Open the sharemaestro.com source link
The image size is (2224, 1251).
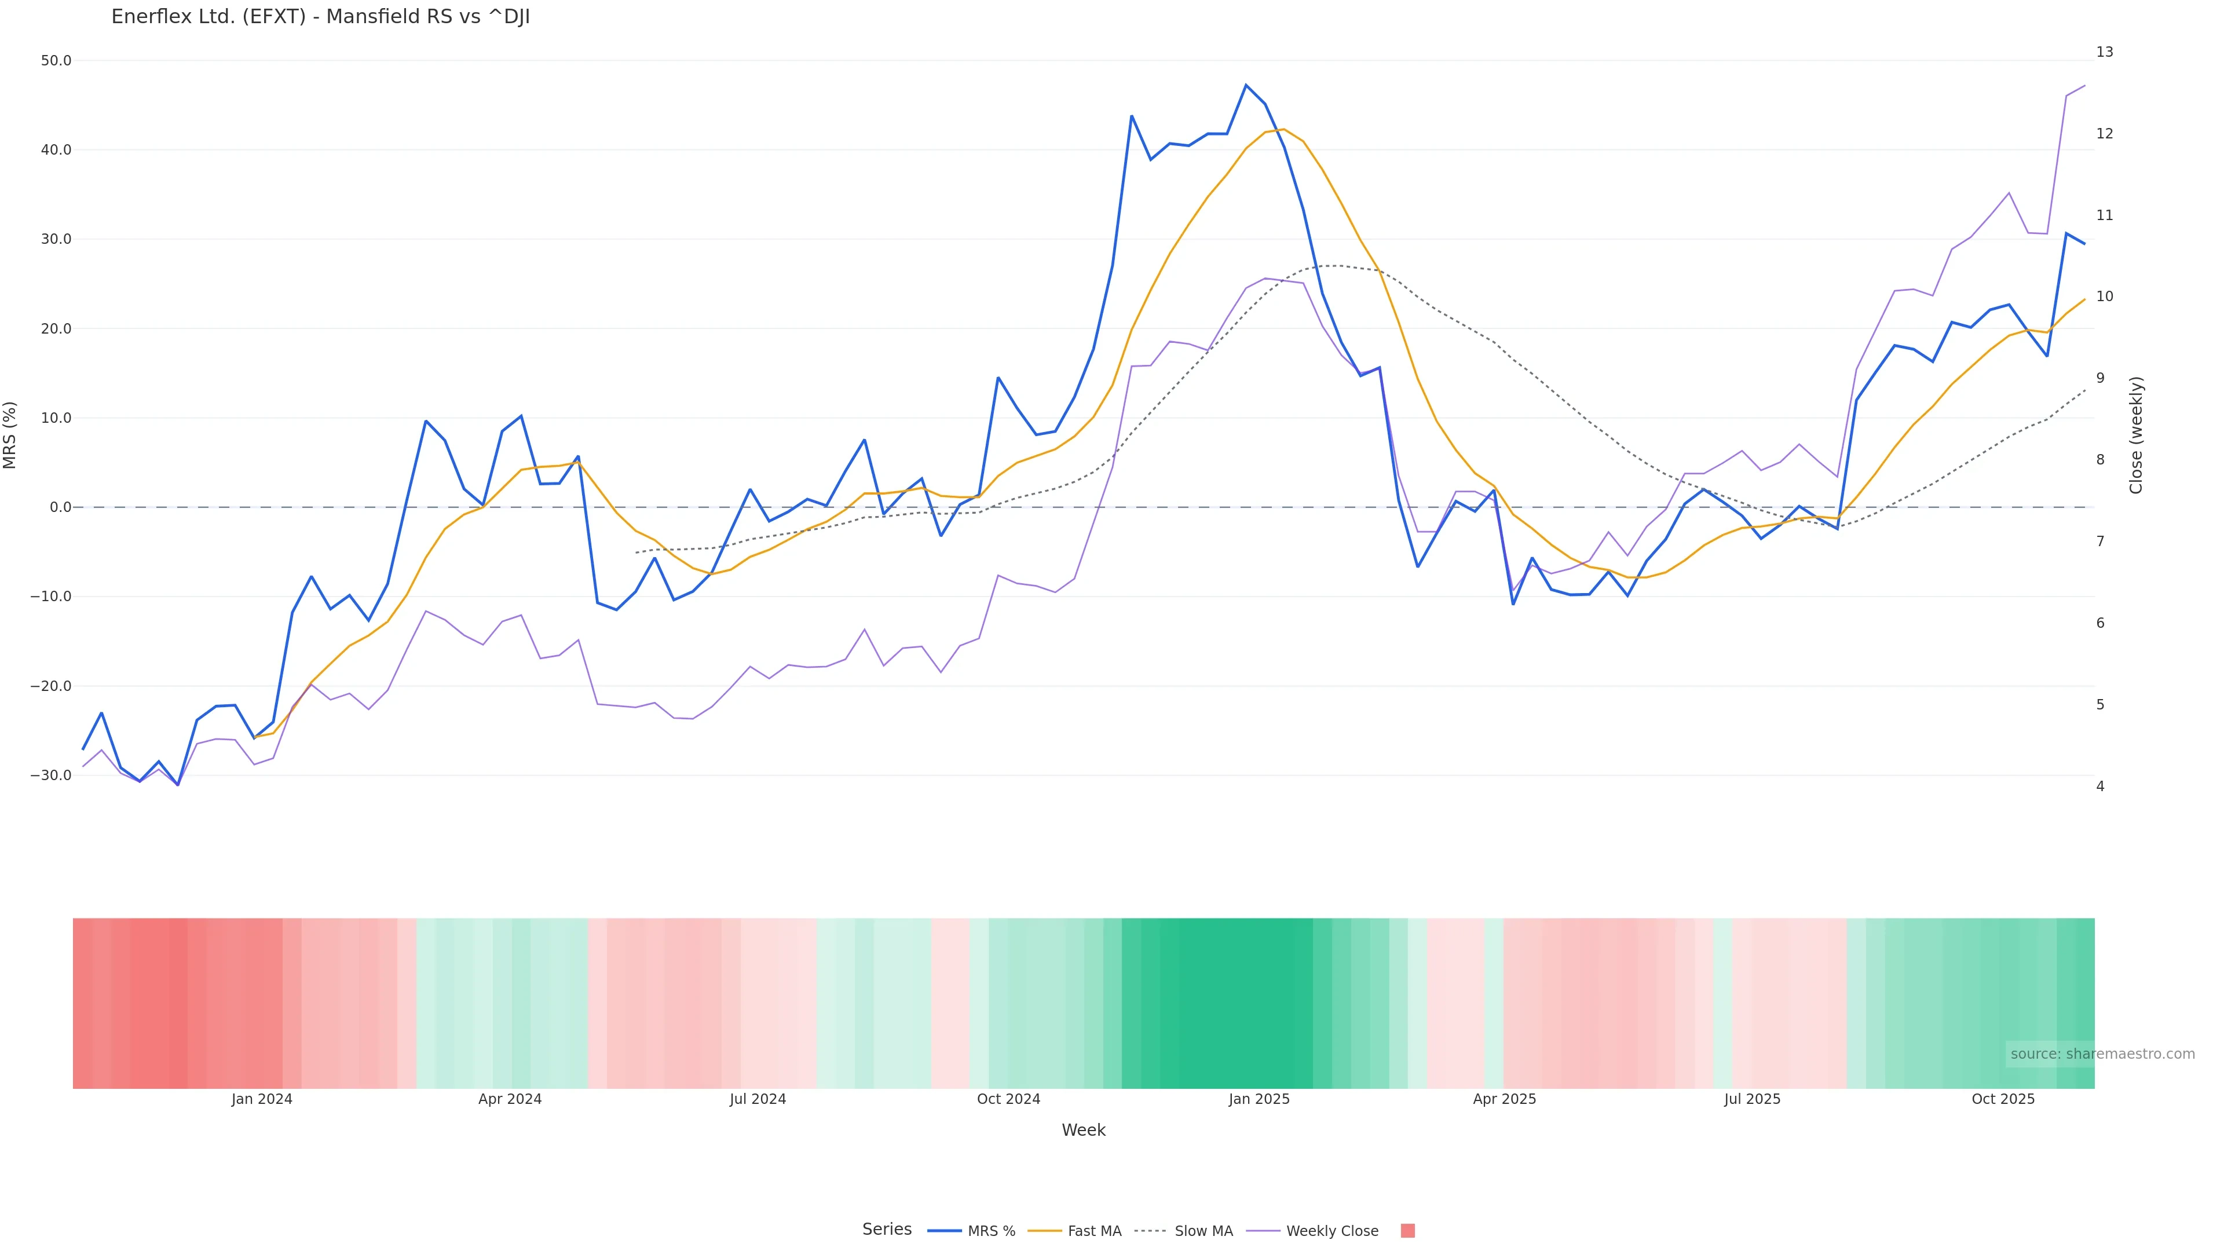pos(2101,1054)
